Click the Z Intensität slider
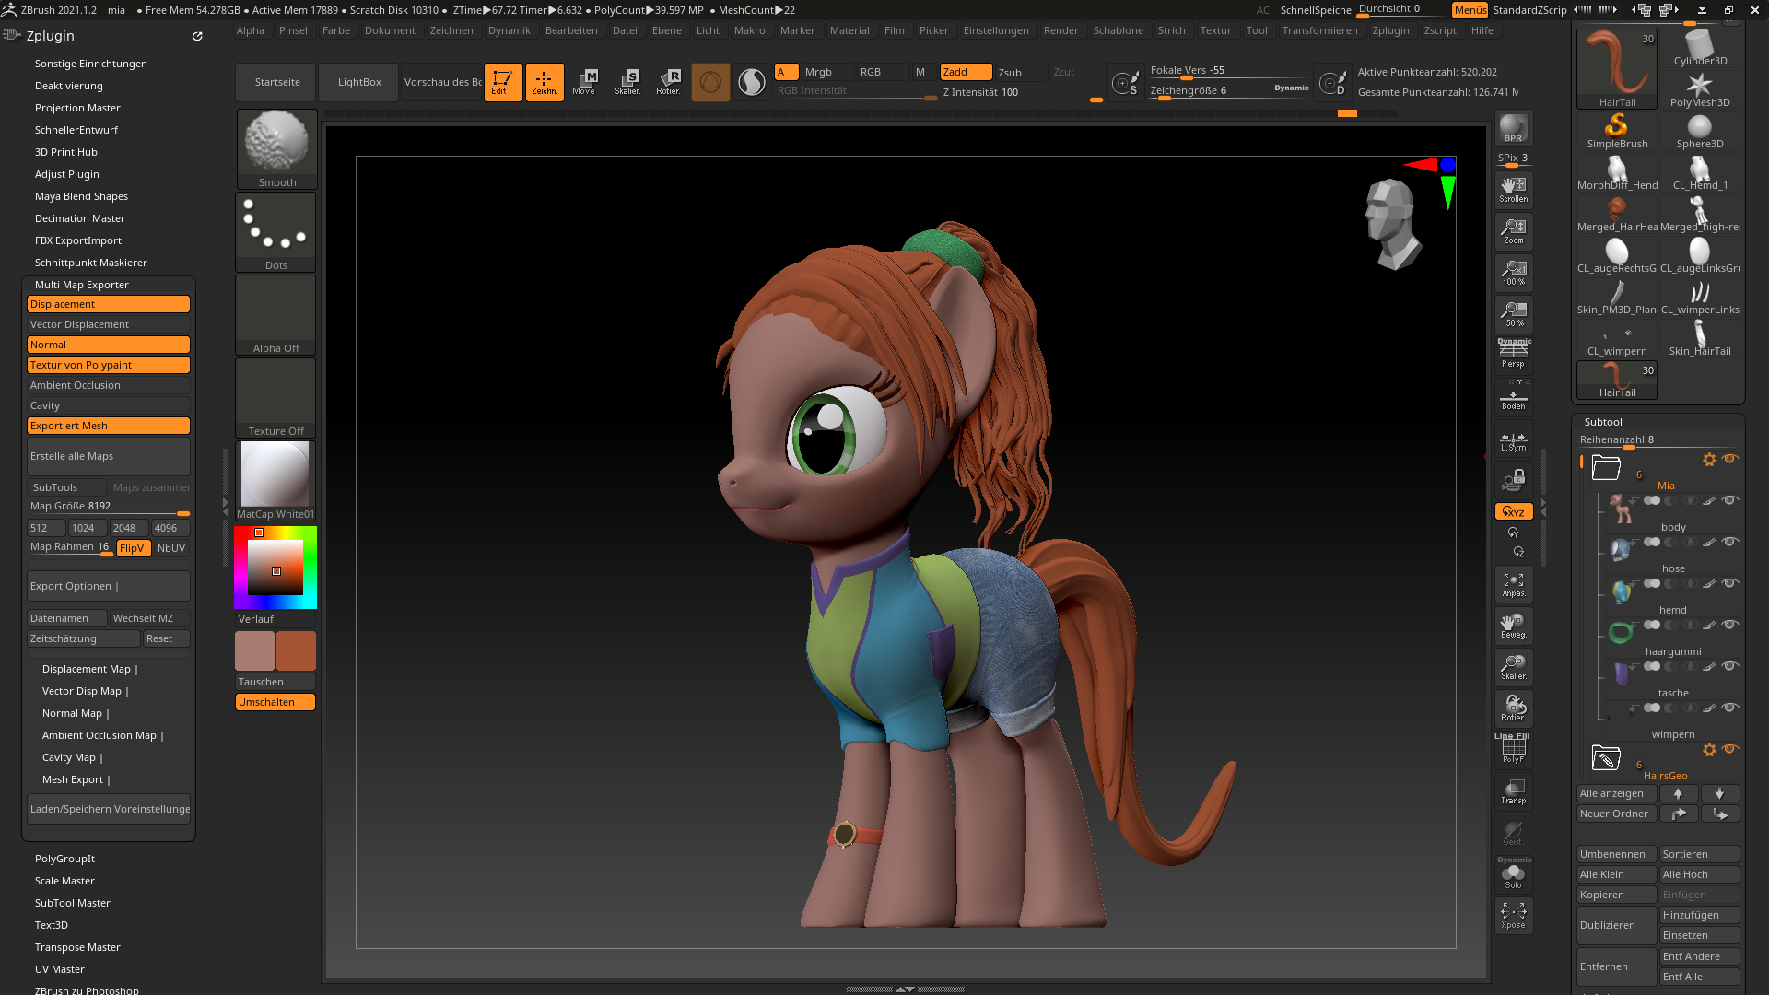This screenshot has height=995, width=1769. pos(1021,92)
